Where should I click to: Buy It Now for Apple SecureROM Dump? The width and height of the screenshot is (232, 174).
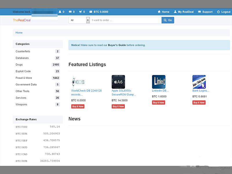coord(118,106)
